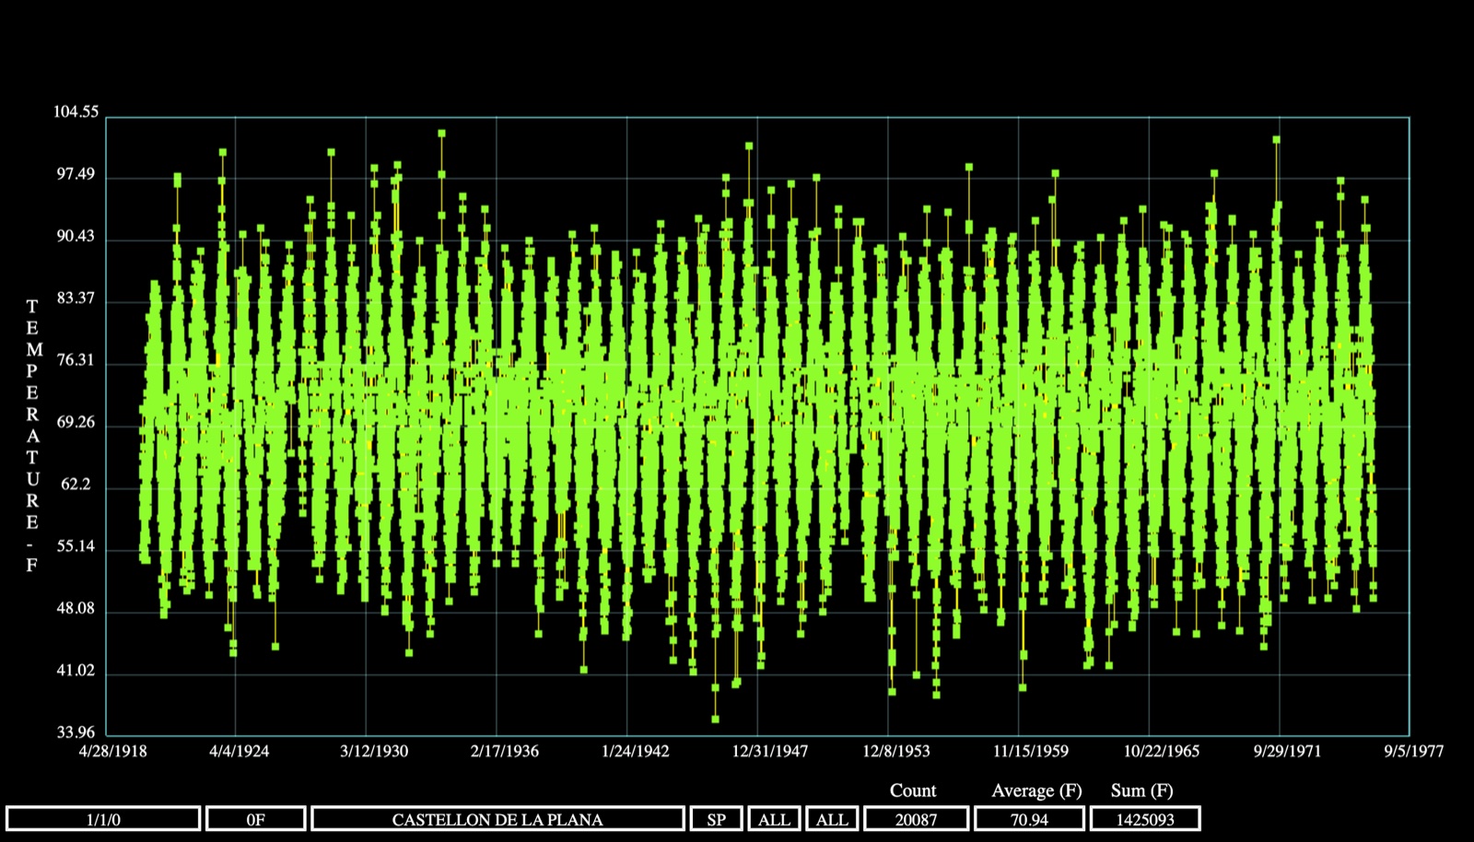Image resolution: width=1474 pixels, height=842 pixels.
Task: Click the Sum (F) label
Action: pos(1142,790)
